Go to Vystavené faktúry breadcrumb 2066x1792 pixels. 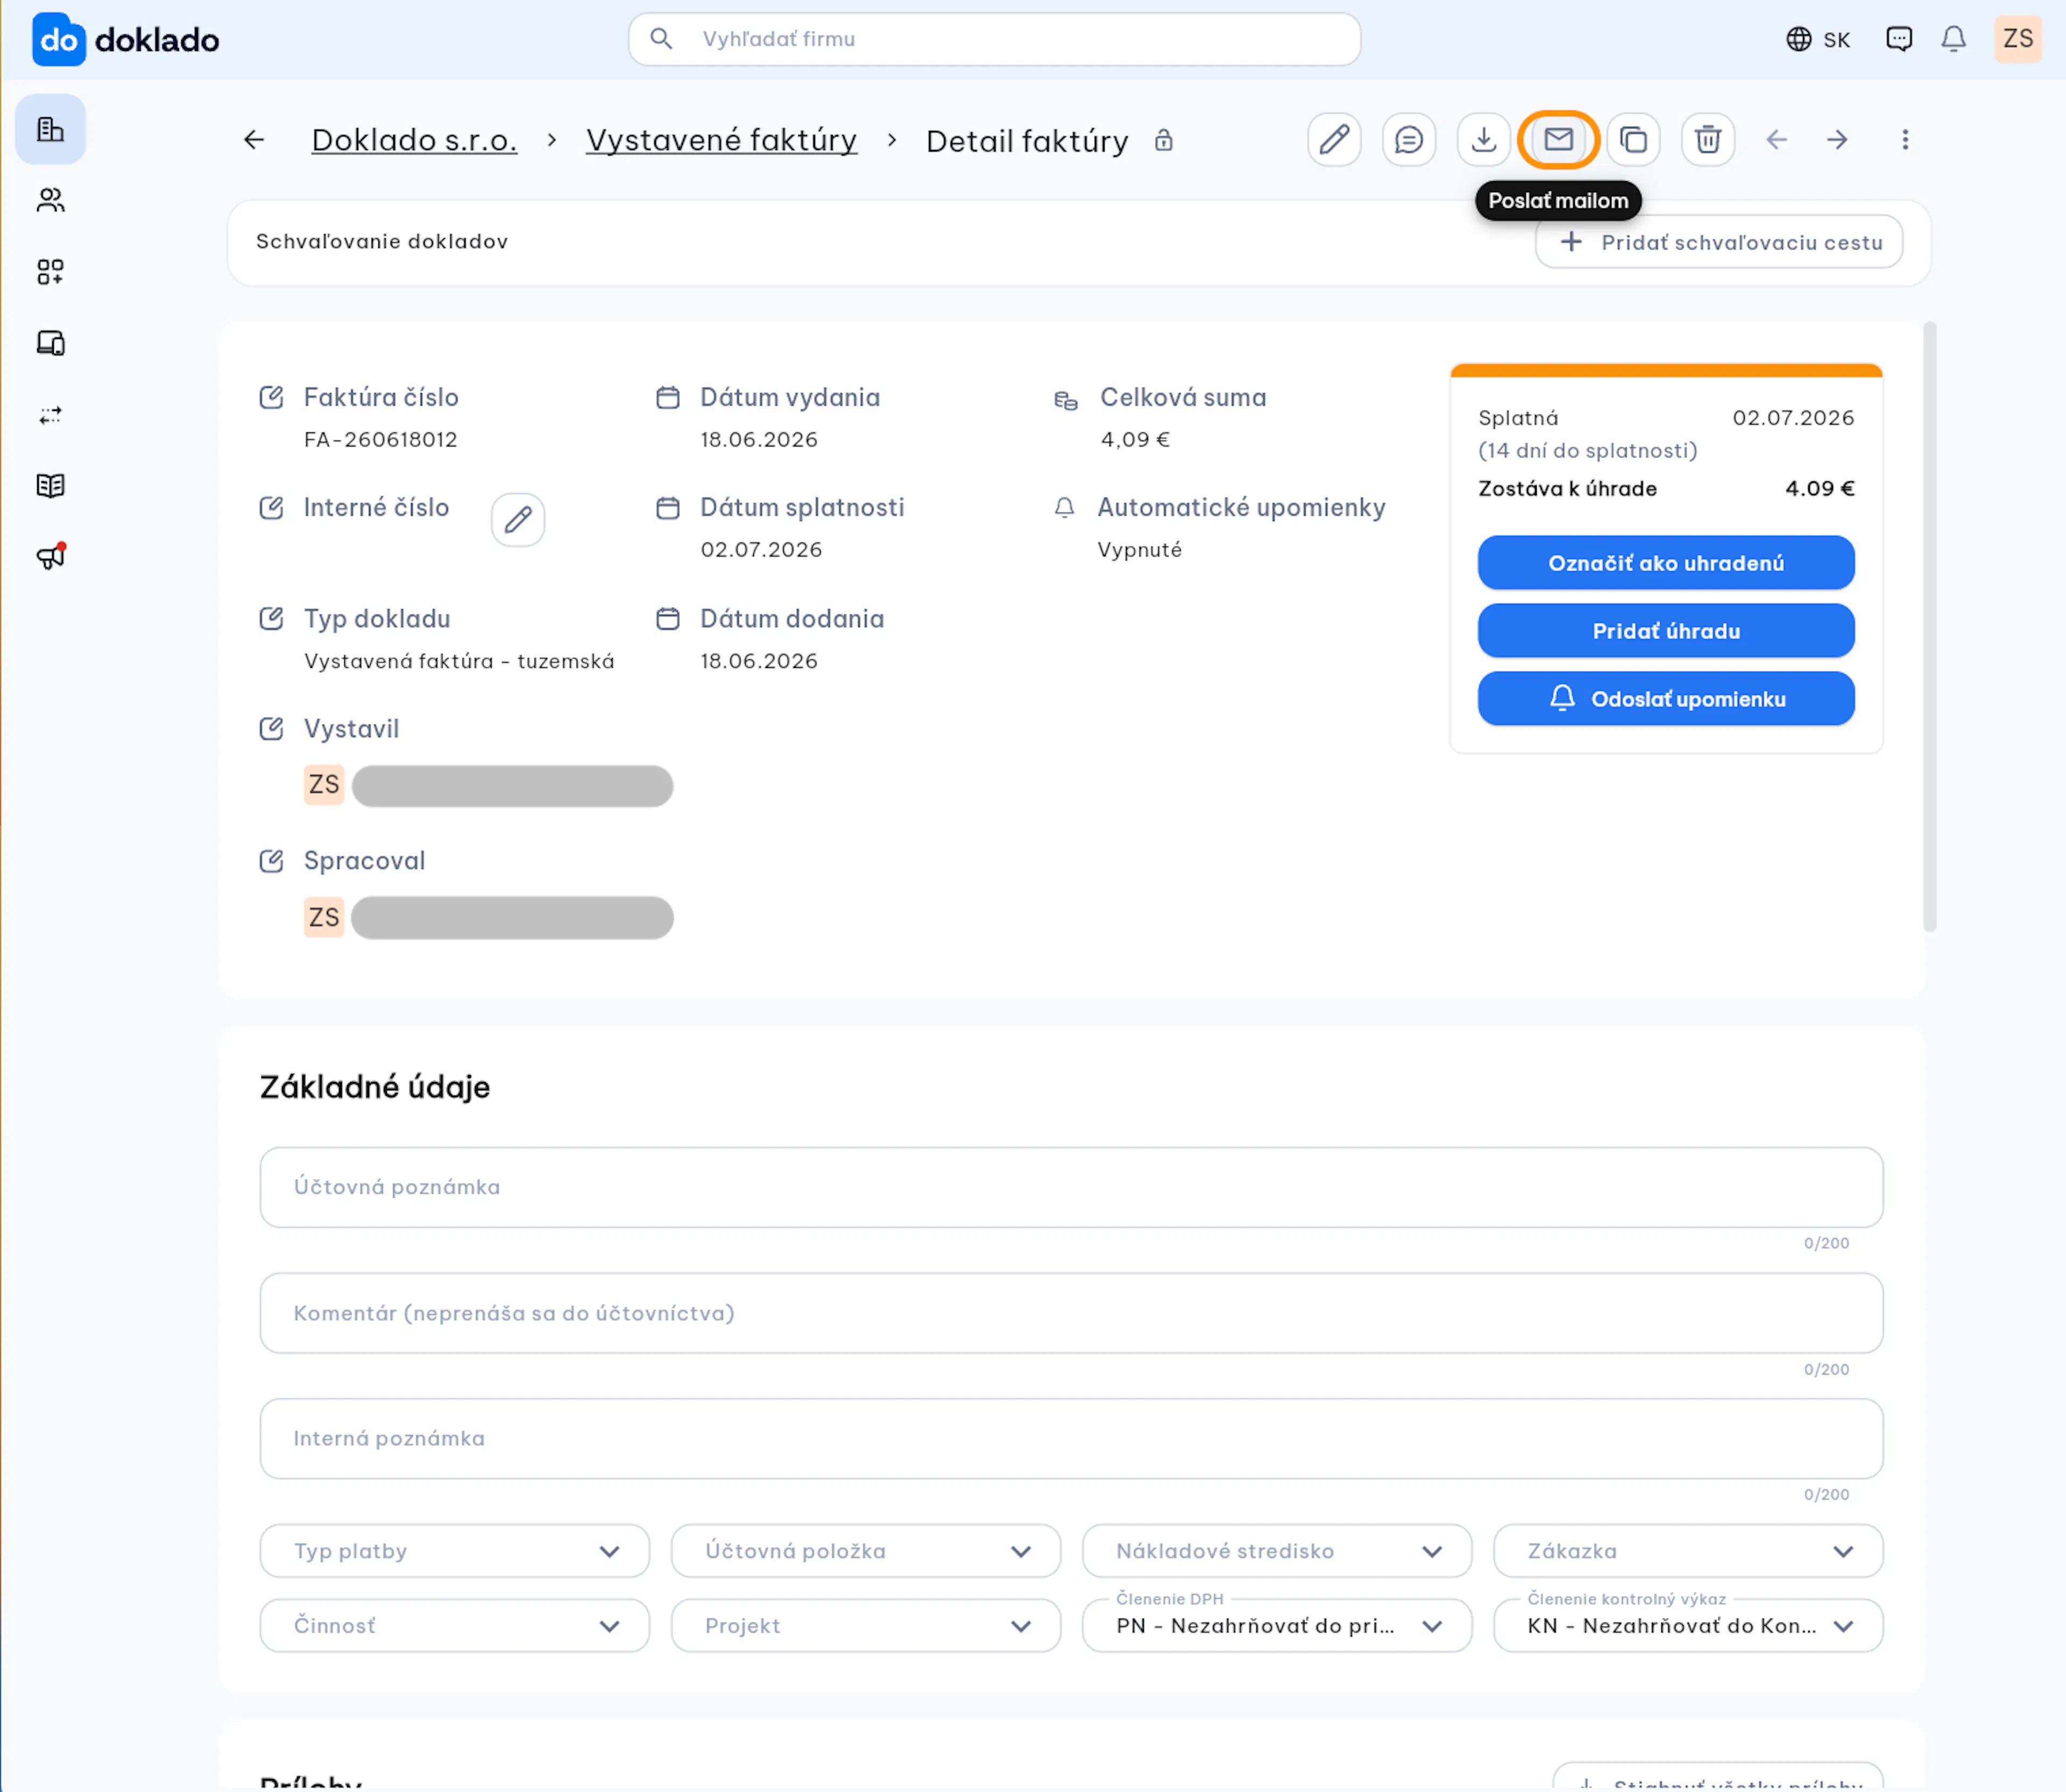point(721,140)
